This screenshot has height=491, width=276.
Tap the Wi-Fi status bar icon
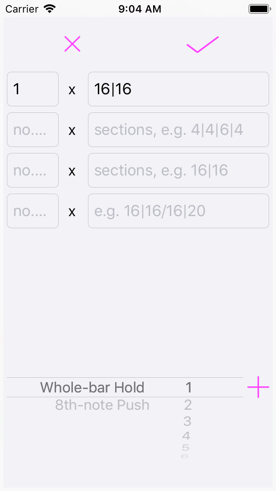tap(50, 9)
